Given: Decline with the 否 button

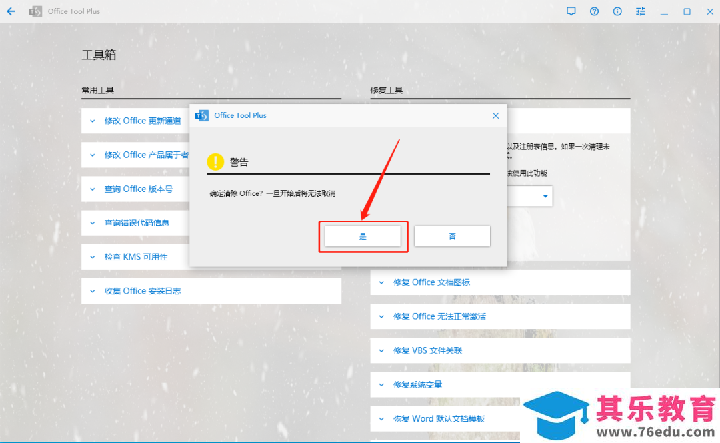Looking at the screenshot, I should pyautogui.click(x=452, y=236).
